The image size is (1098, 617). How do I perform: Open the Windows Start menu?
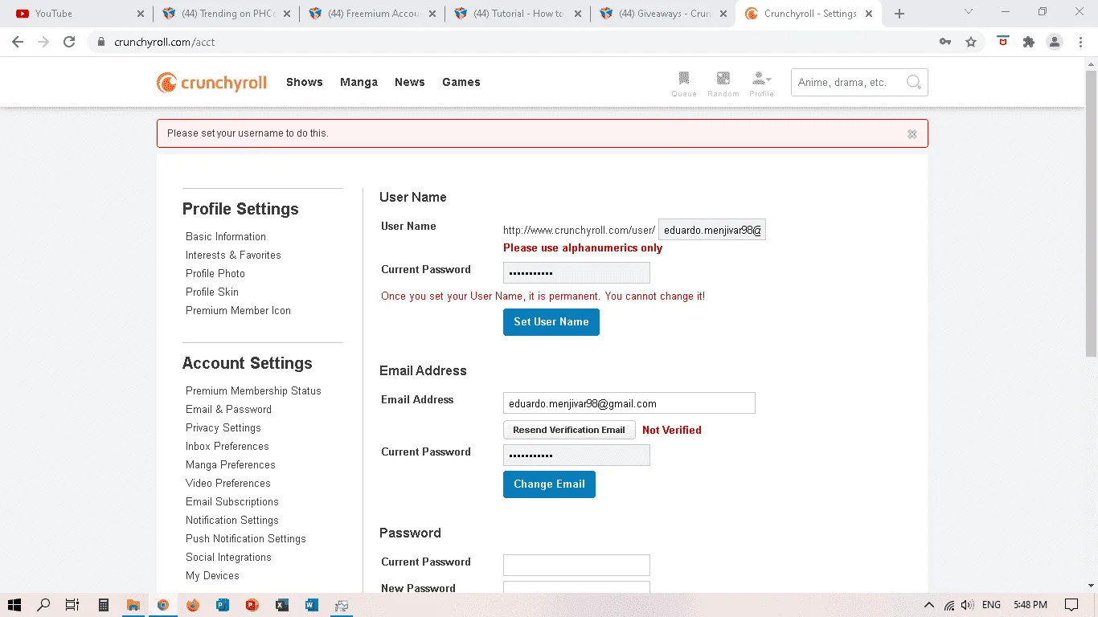[x=14, y=605]
